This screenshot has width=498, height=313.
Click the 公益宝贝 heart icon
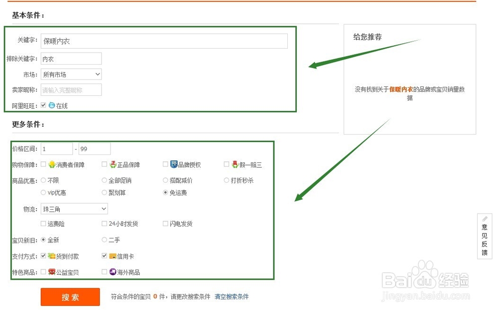tap(51, 271)
